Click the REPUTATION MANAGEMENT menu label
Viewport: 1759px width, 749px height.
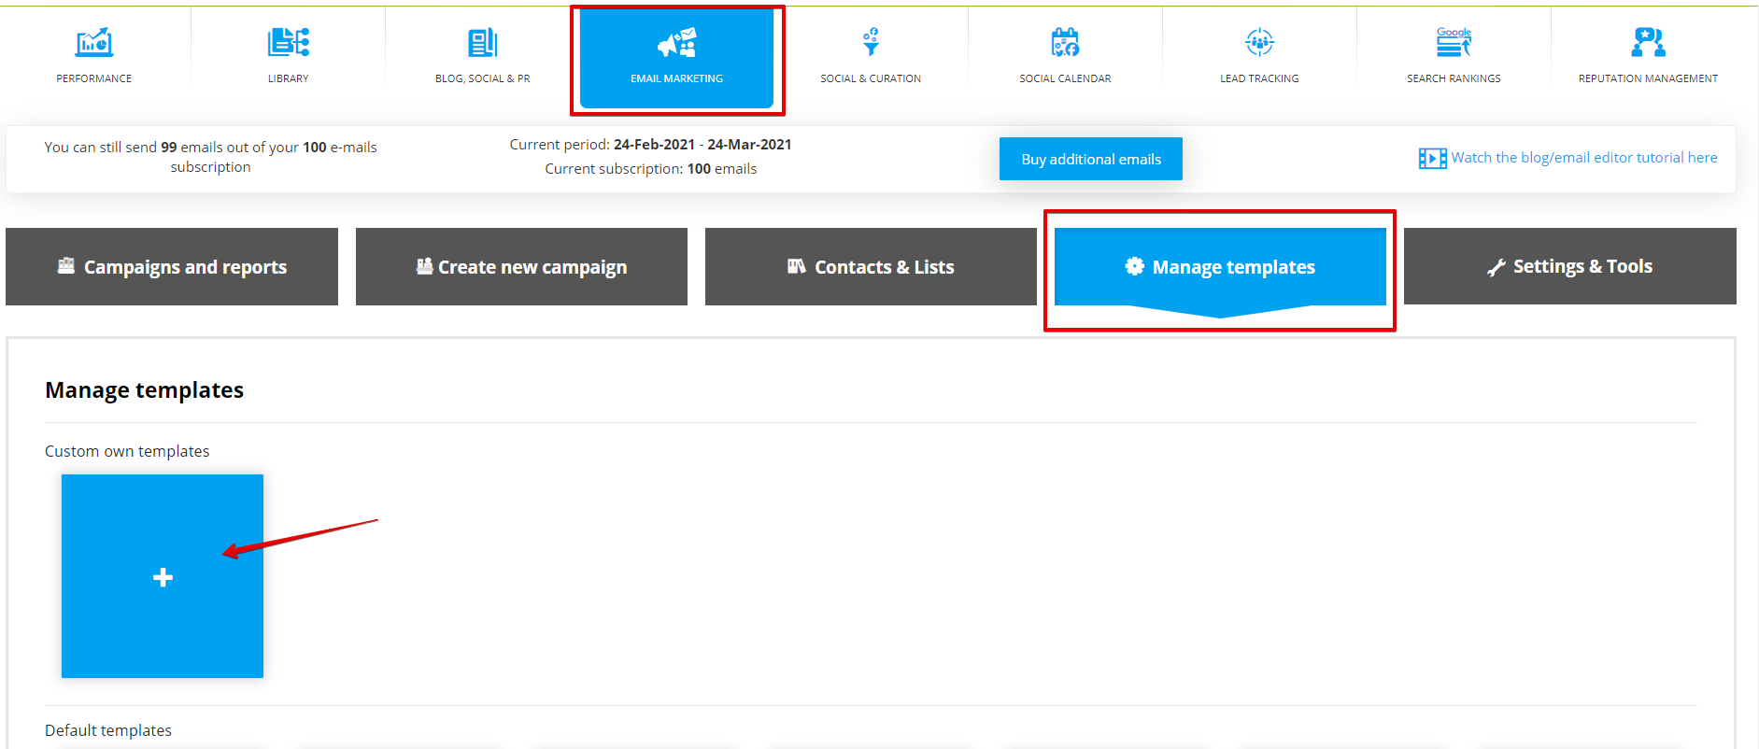(1648, 78)
